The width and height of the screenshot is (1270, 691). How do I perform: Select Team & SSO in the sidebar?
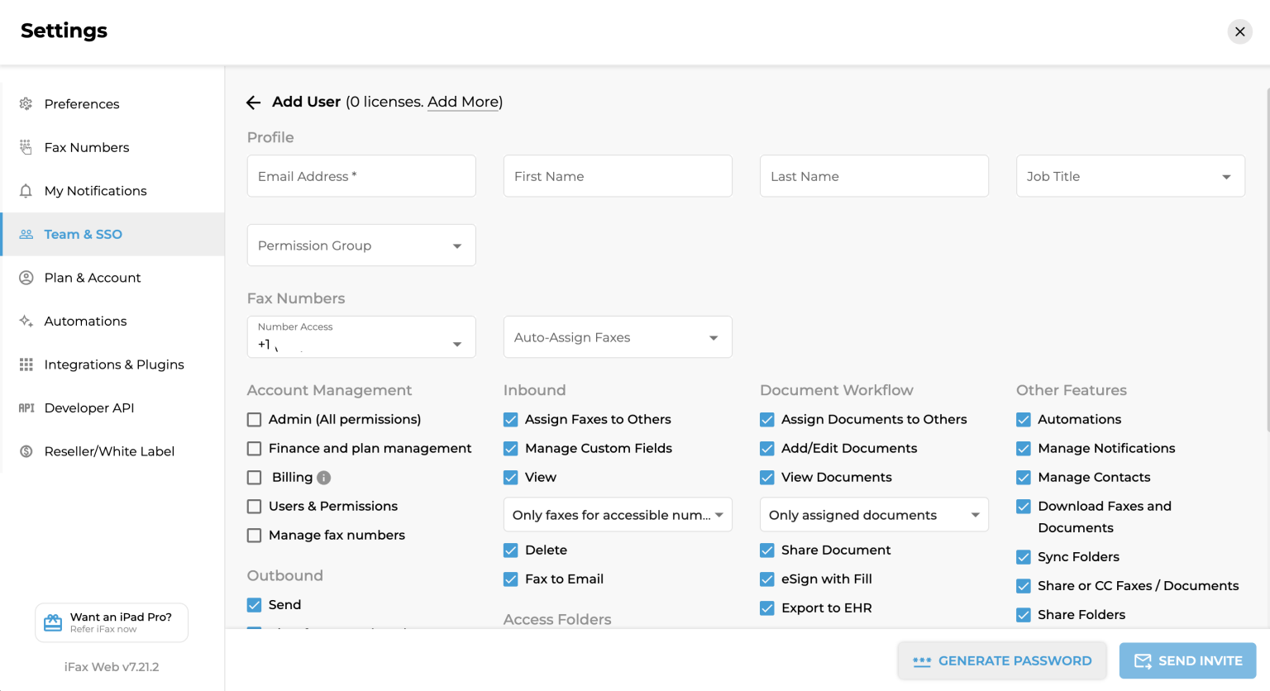pyautogui.click(x=83, y=234)
